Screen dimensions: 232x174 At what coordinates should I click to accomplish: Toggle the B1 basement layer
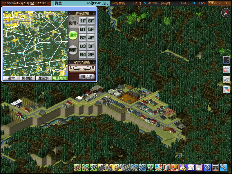pos(83,29)
